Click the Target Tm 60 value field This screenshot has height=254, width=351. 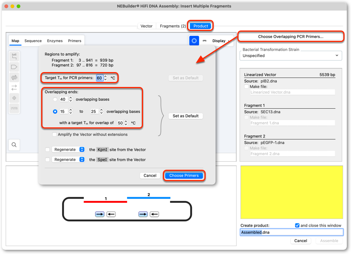[100, 78]
